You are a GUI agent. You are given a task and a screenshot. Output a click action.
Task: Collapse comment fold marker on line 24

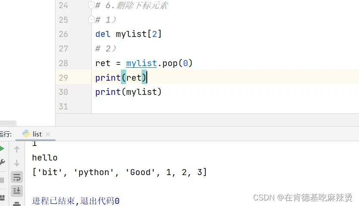click(91, 6)
